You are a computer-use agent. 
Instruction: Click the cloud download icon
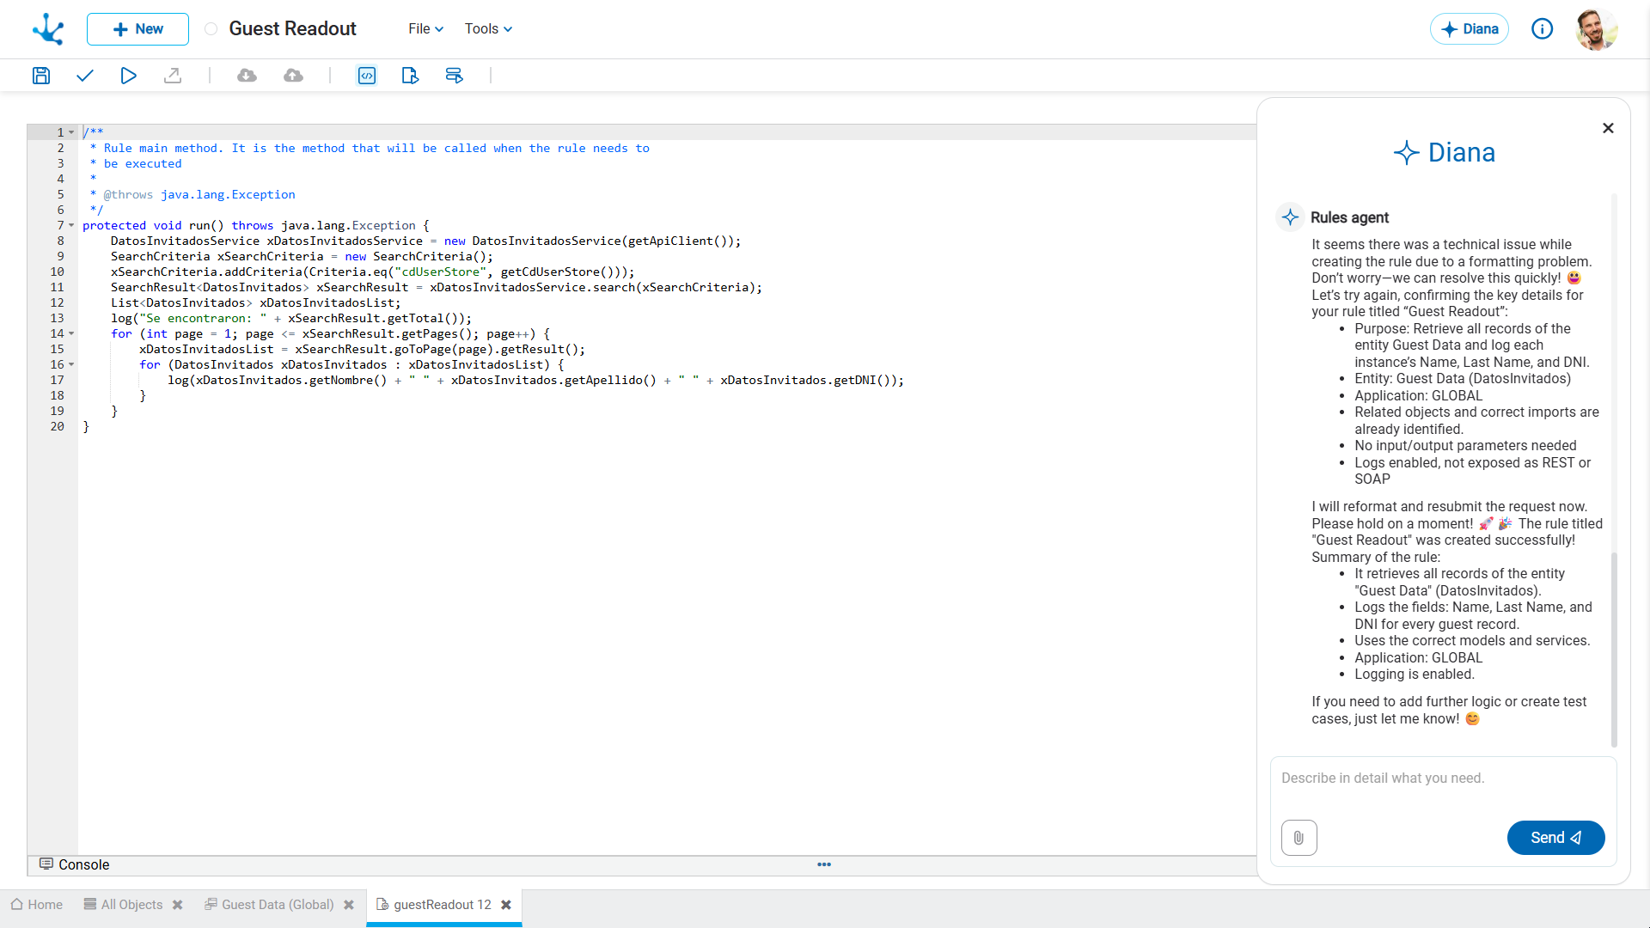[247, 76]
